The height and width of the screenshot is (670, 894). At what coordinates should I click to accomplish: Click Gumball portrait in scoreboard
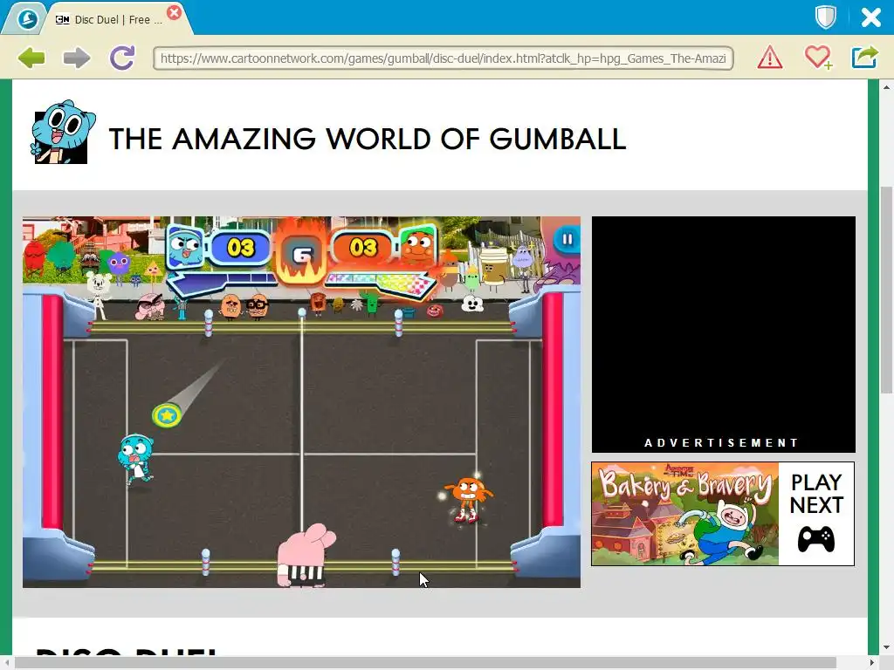(x=185, y=246)
